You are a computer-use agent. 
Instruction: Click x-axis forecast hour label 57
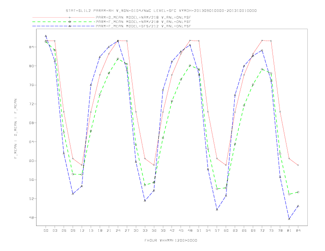pyautogui.click(x=217, y=230)
